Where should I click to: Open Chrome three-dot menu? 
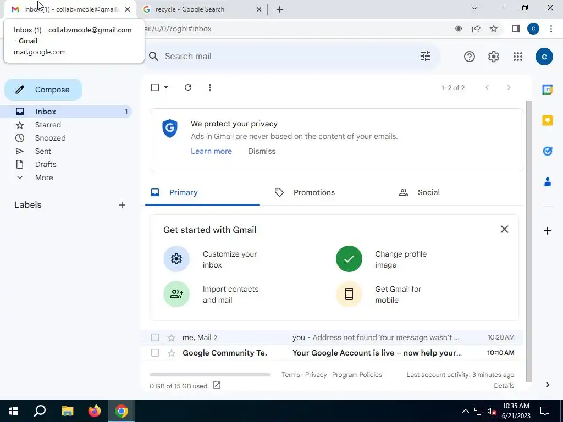pos(551,29)
